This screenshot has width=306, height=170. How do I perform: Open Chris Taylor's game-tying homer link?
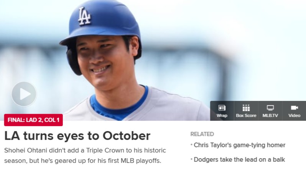pos(239,145)
